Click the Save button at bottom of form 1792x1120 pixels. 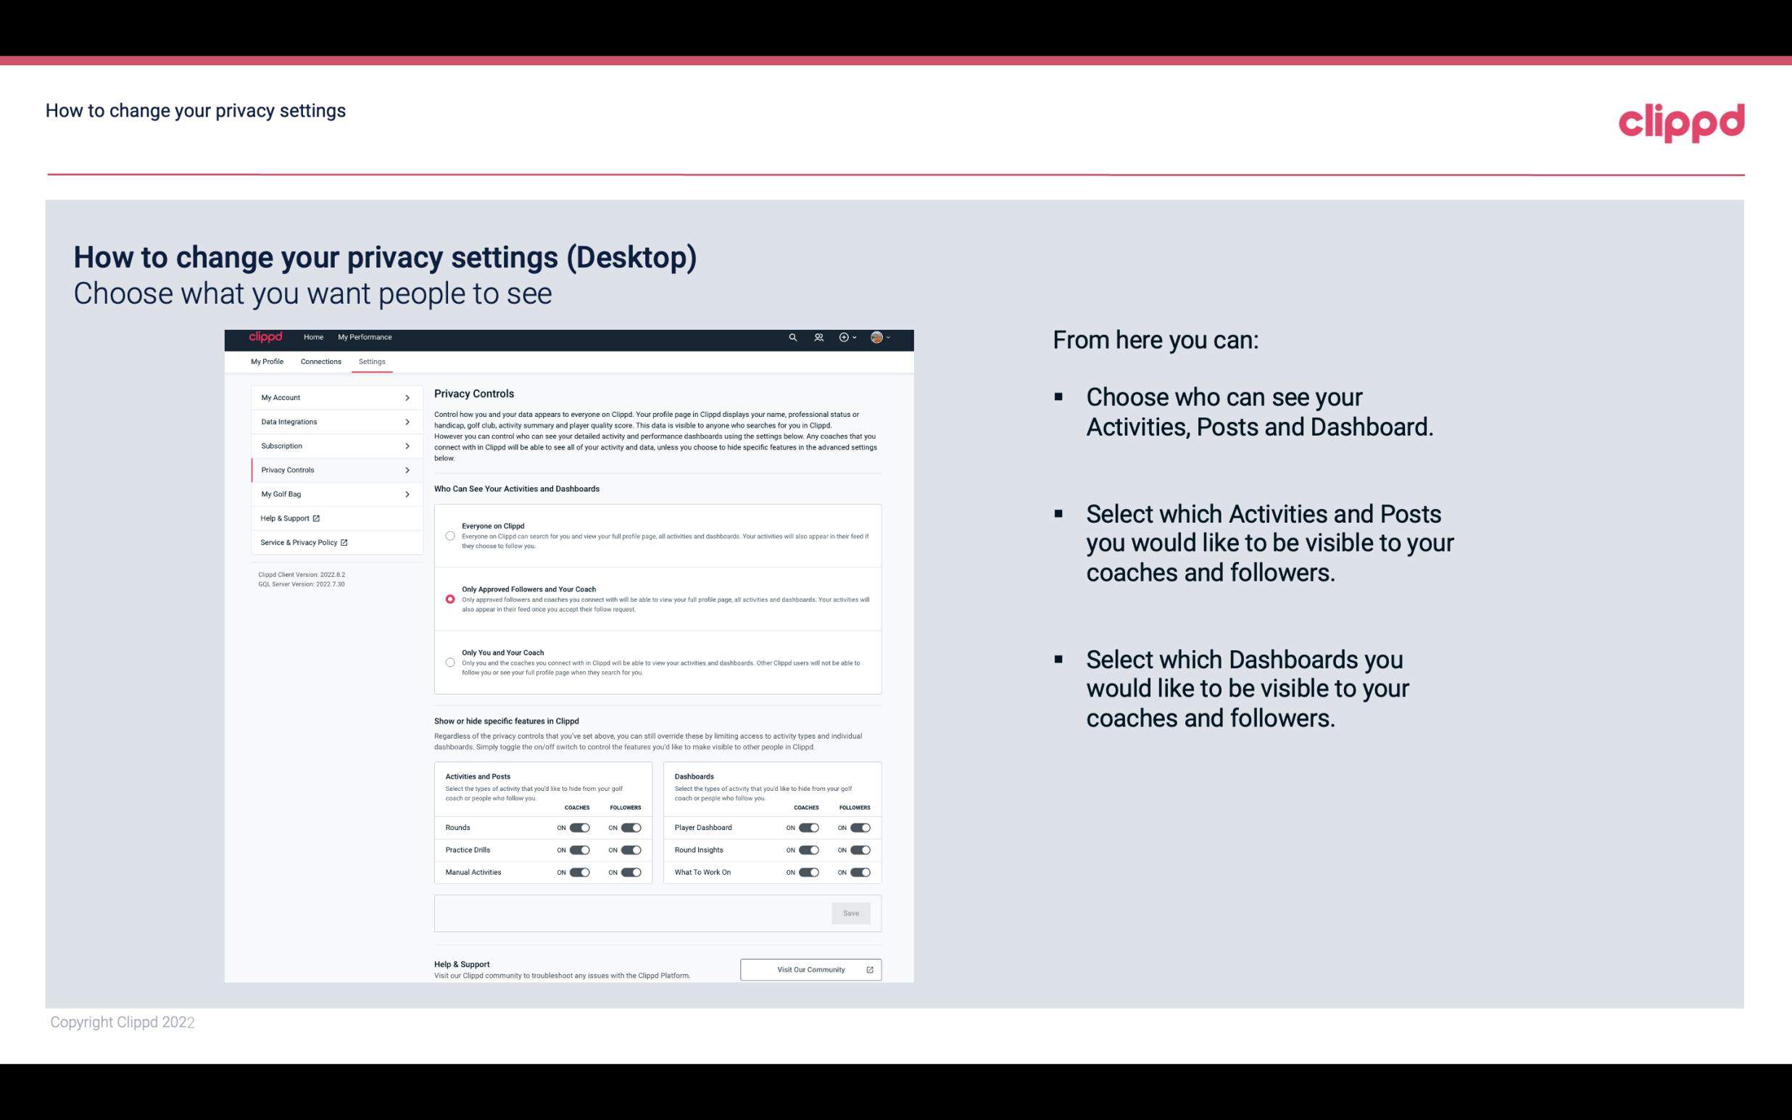(850, 912)
